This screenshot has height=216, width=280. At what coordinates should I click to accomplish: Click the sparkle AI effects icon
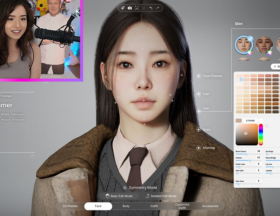(x=123, y=8)
